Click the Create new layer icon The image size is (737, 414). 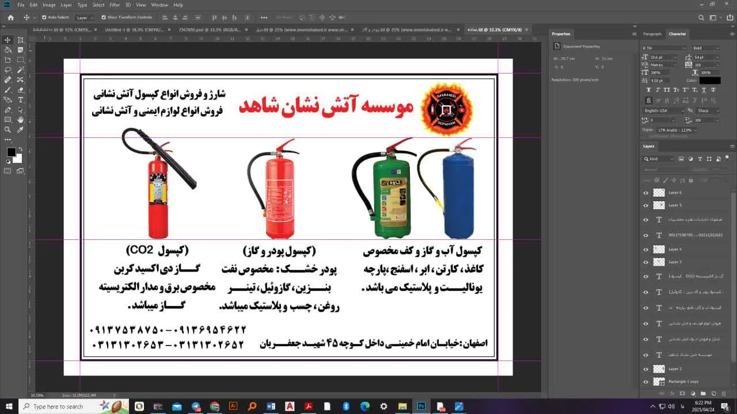[713, 393]
